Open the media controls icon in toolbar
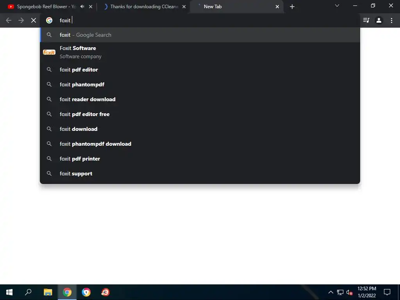Viewport: 400px width, 300px height. point(366,20)
